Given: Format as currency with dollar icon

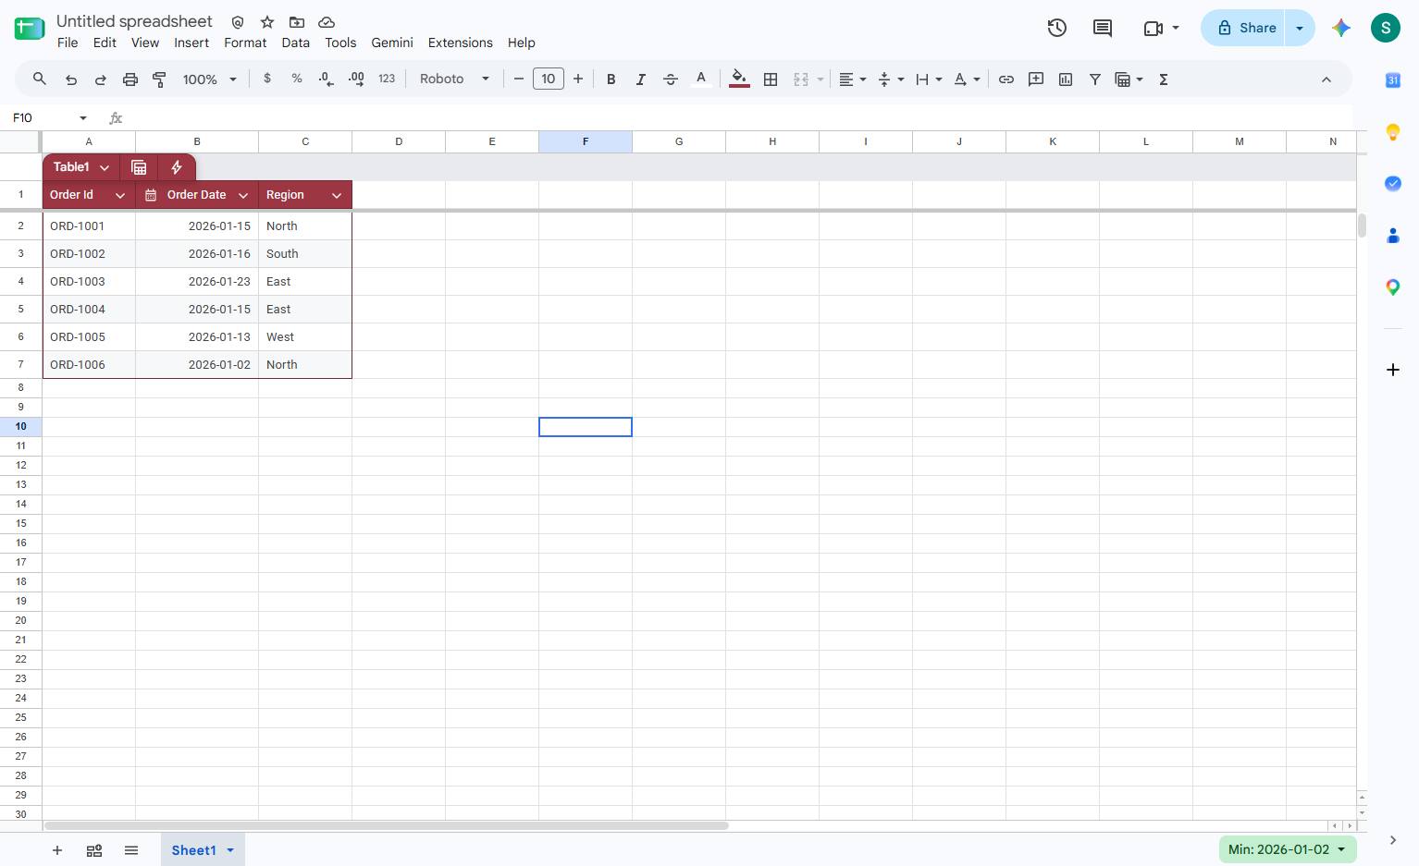Looking at the screenshot, I should coord(267,79).
